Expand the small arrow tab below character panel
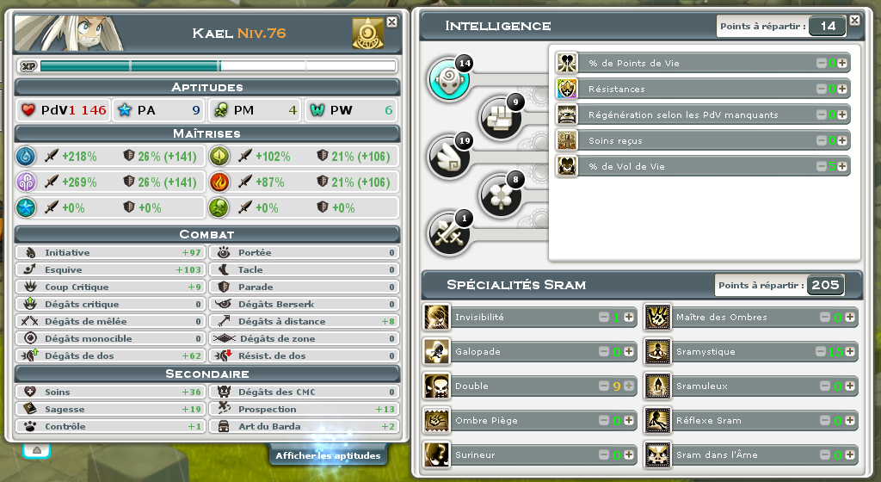 [36, 450]
